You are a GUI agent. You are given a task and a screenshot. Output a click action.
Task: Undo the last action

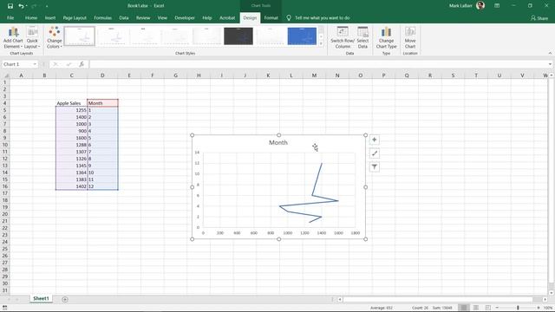pos(21,6)
